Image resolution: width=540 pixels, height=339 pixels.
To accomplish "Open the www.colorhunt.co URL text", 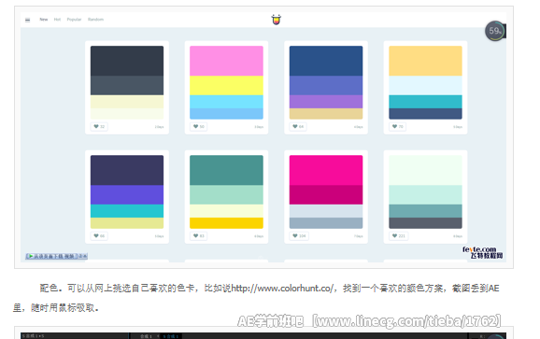I will (282, 288).
